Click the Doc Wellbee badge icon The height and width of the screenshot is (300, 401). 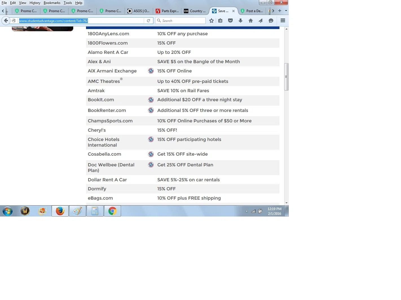tap(151, 165)
